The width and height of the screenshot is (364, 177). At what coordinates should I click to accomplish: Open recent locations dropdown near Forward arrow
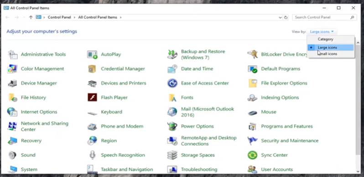click(24, 17)
